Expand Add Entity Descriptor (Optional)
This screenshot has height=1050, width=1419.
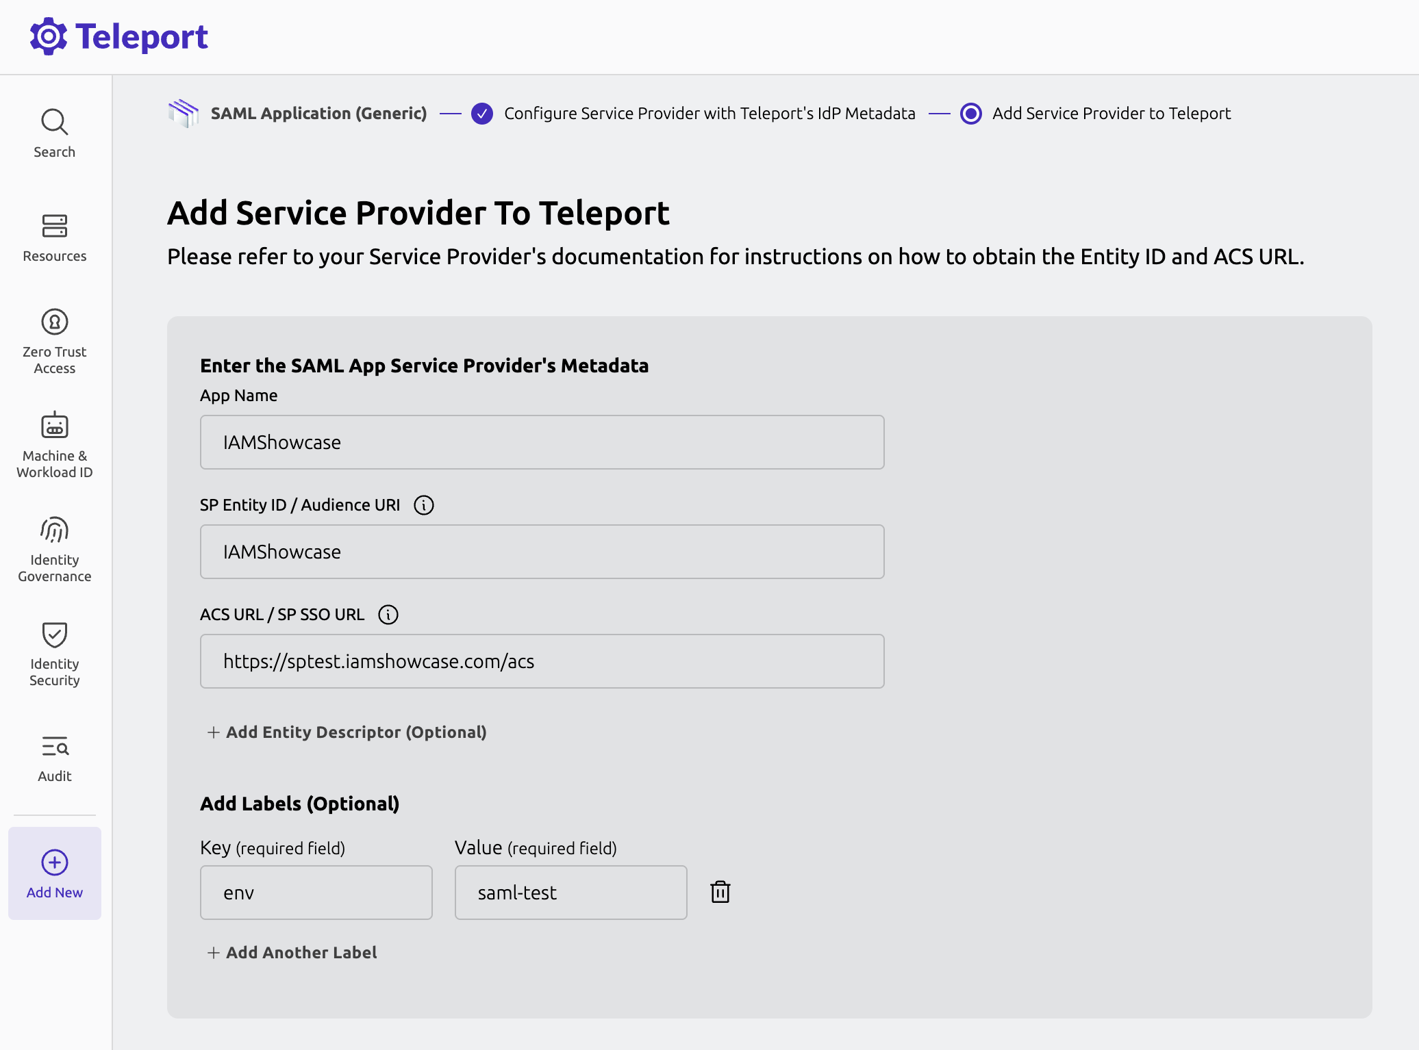tap(347, 732)
